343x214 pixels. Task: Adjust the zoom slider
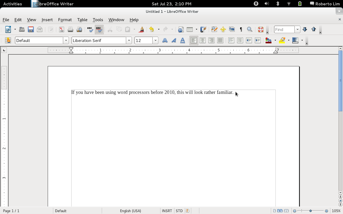(311, 211)
